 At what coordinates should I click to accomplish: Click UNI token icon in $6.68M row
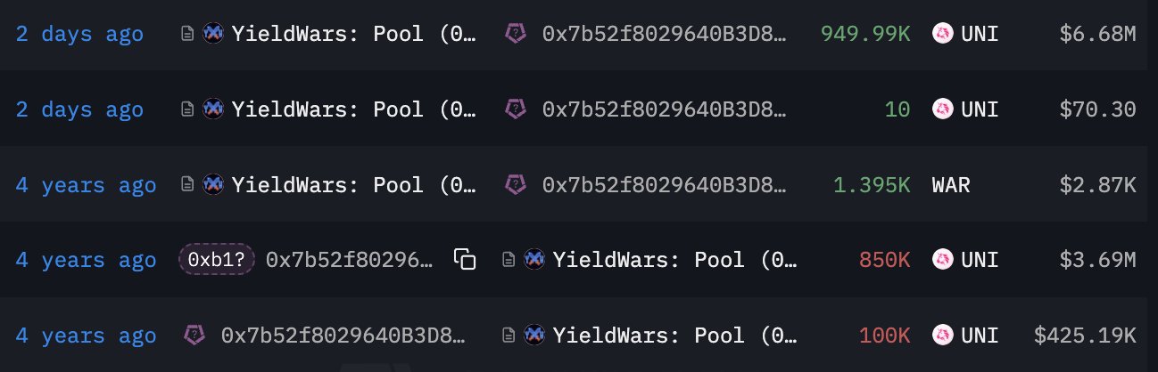click(x=942, y=35)
